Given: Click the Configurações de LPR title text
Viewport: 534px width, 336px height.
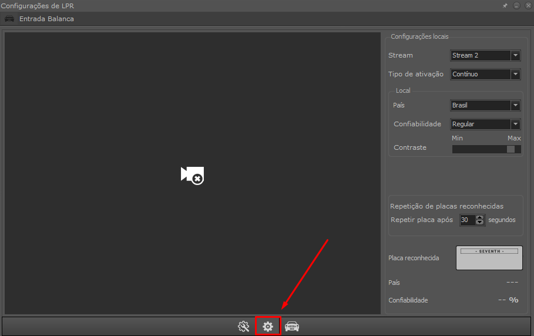Looking at the screenshot, I should (x=38, y=6).
